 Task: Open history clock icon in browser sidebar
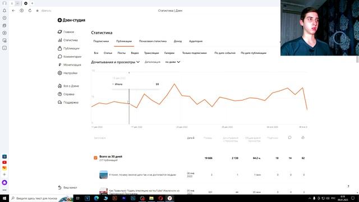pos(4,18)
